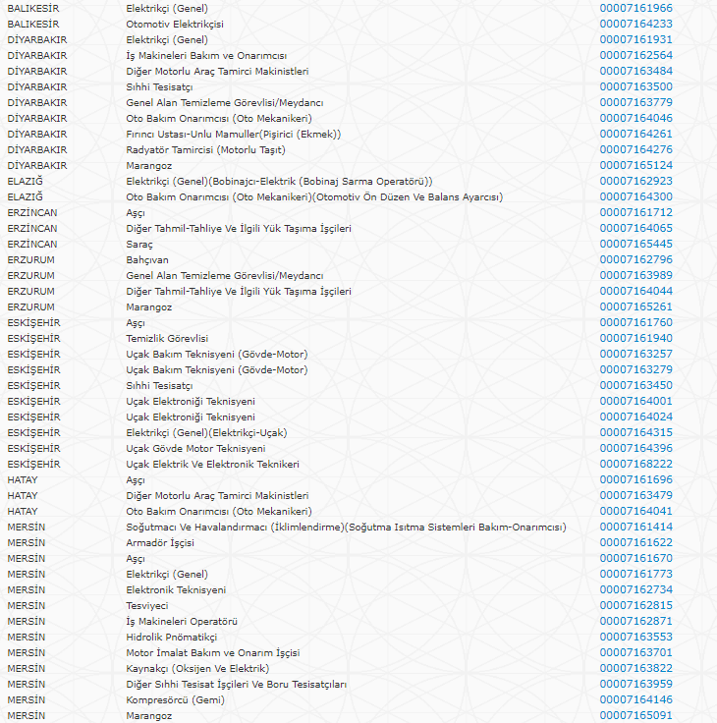Click the Kaynakçı (Oksijen Ve Elektrik) job title
717x723 pixels.
(x=196, y=668)
